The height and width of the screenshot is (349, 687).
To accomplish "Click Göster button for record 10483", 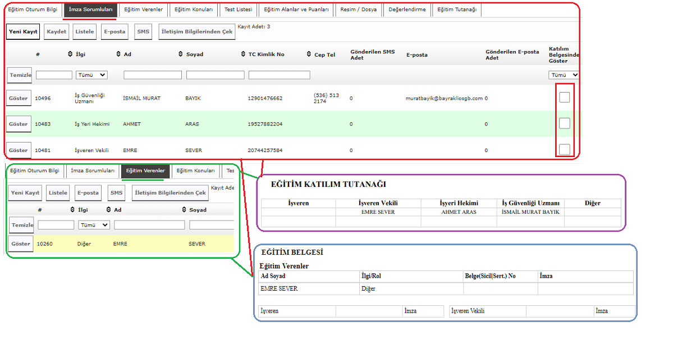I will pos(18,124).
